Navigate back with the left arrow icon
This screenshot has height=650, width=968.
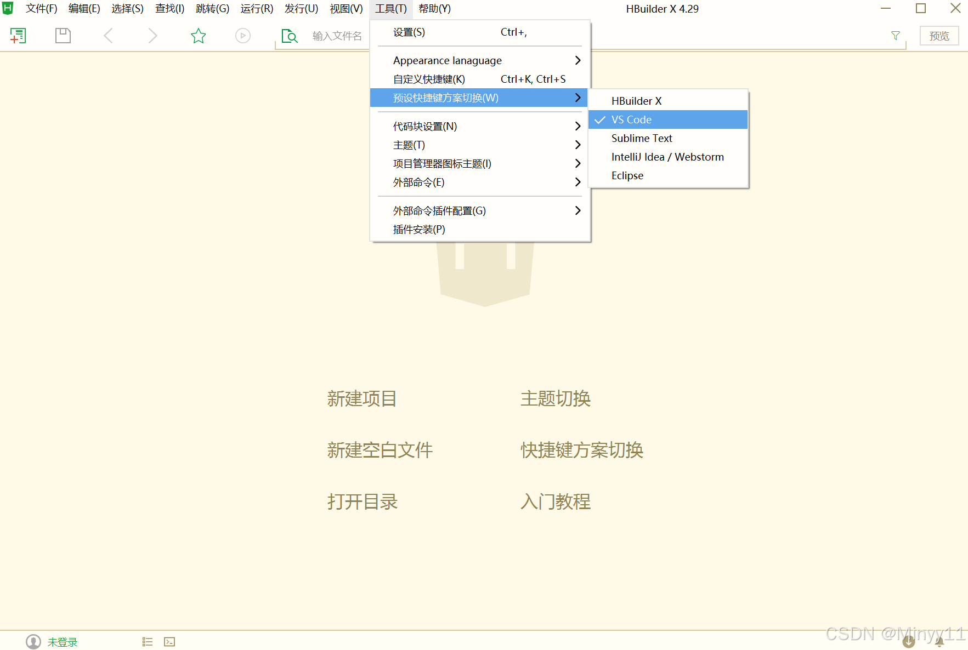[108, 36]
